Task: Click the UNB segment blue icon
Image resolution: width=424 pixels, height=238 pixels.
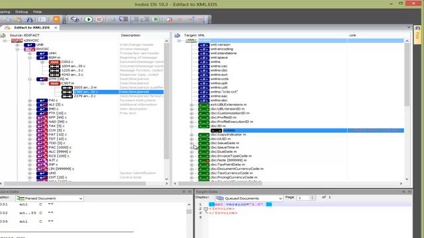Action: click(x=29, y=45)
